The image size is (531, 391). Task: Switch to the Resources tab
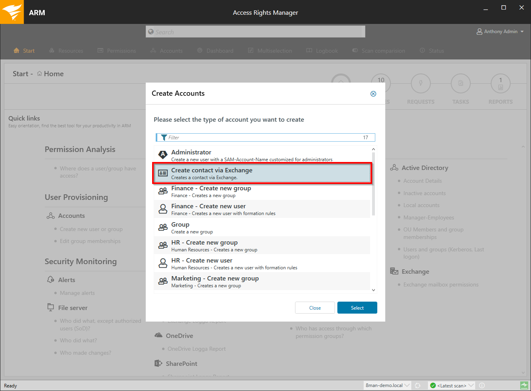[x=66, y=51]
